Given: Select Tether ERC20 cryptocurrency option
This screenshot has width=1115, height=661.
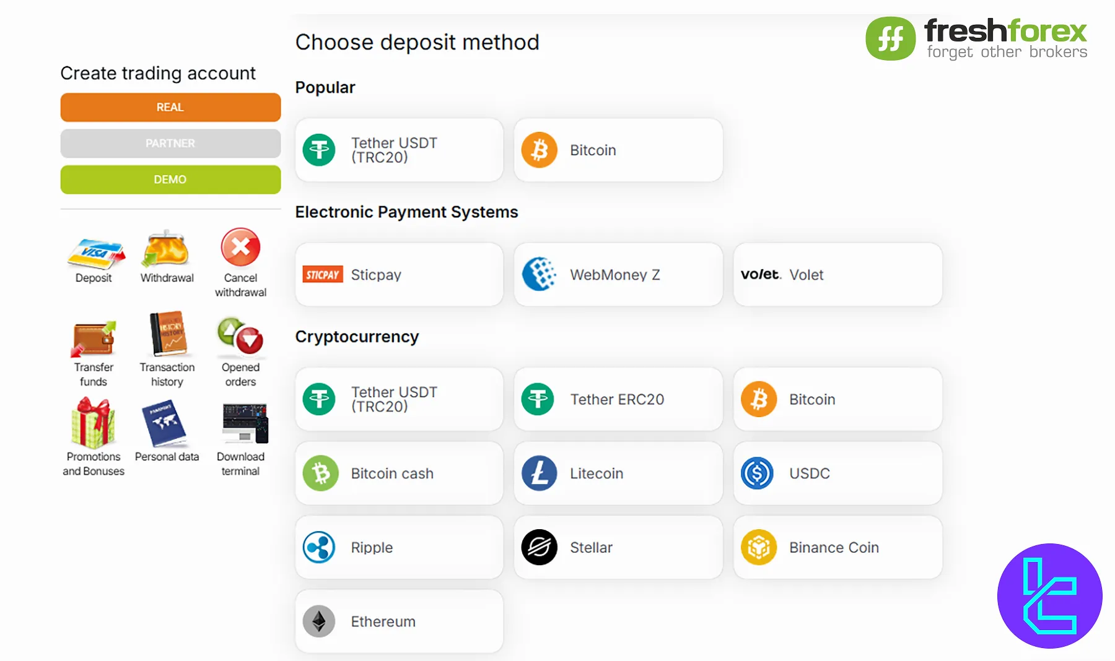Looking at the screenshot, I should pos(618,399).
